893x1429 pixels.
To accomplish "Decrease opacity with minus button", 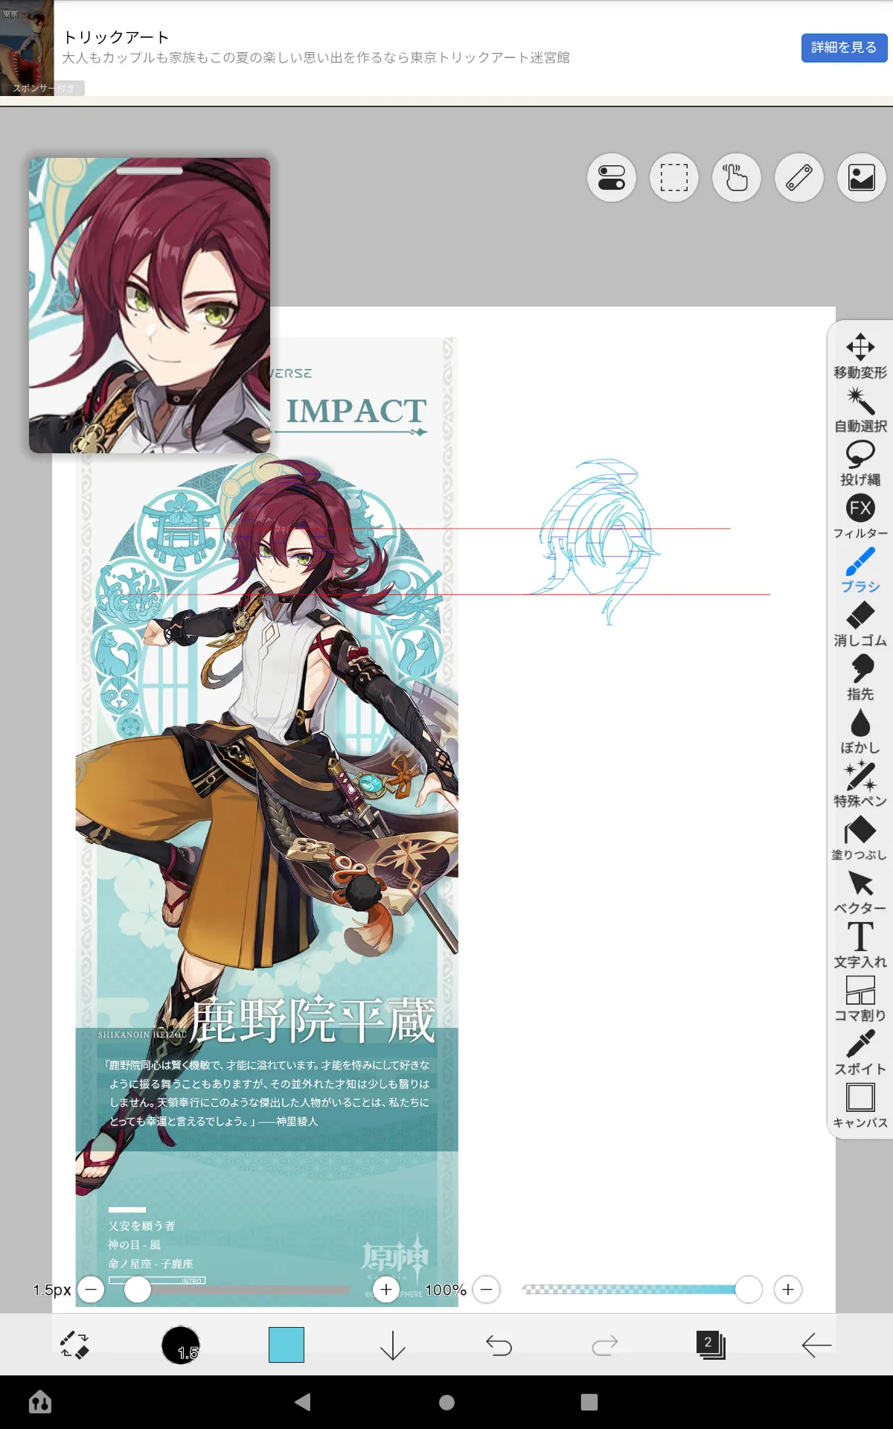I will tap(487, 1289).
